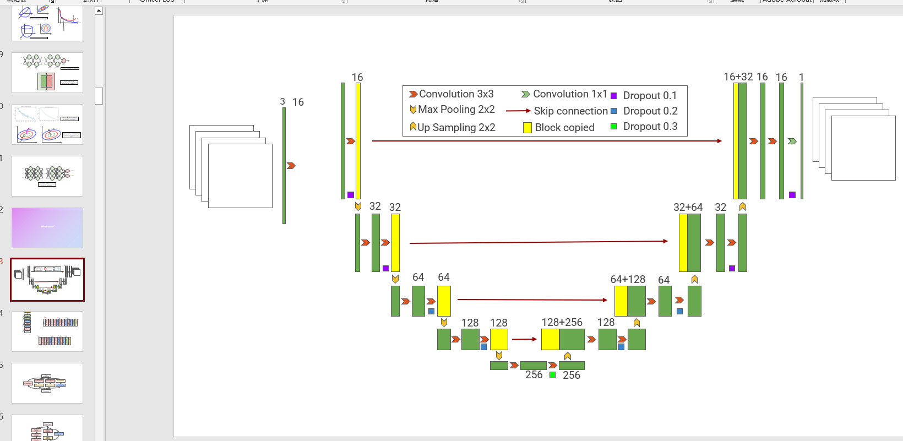Click the green Convolution 1x1 legend arrow
Image resolution: width=903 pixels, height=441 pixels.
tap(525, 94)
